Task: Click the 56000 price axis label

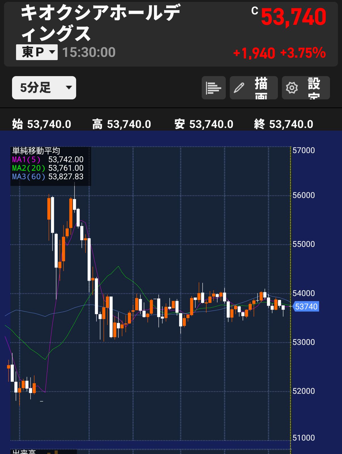Action: click(x=304, y=195)
